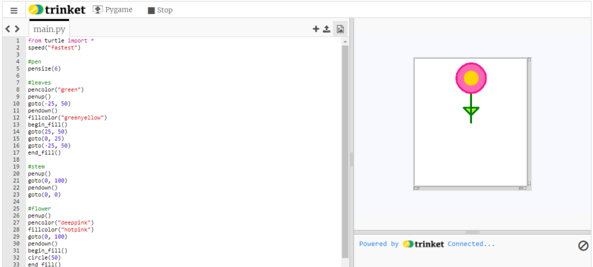Click line number 19 in gutter
This screenshot has height=267, width=593.
17,166
